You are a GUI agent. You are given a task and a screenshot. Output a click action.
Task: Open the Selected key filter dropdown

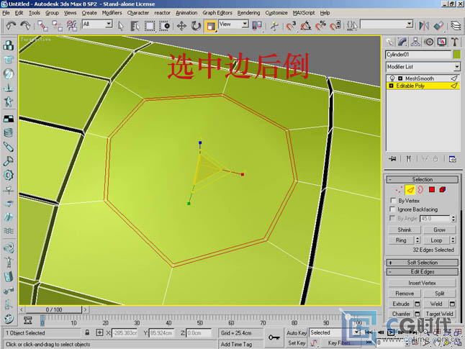click(x=357, y=332)
